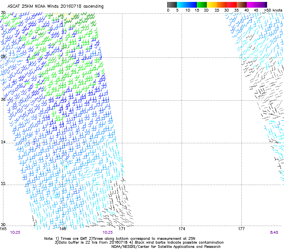Click latitude label 30
Image resolution: width=284 pixels, height=249 pixels.
point(3,13)
